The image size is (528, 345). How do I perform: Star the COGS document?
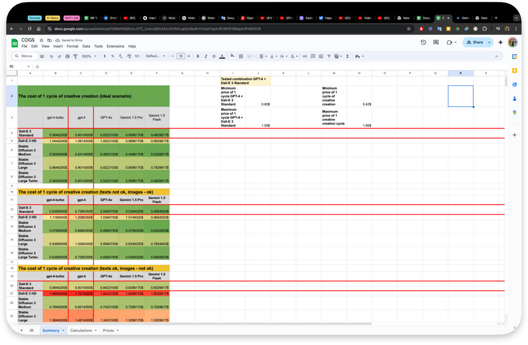coord(41,40)
